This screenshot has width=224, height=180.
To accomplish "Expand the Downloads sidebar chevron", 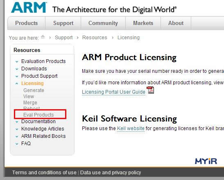I will 17,69.
